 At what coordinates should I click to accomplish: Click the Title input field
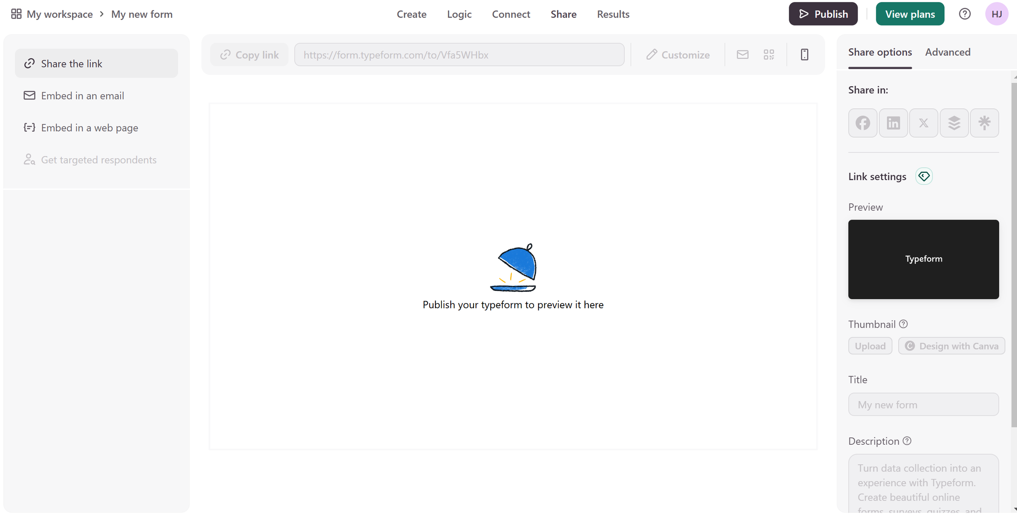coord(923,404)
